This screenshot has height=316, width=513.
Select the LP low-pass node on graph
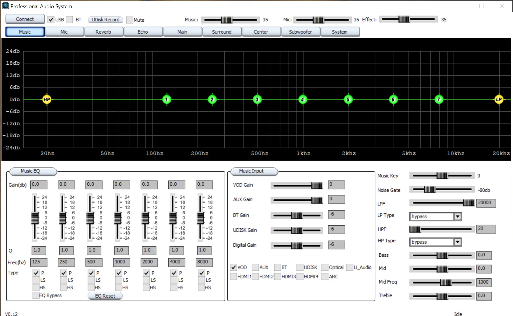[499, 99]
